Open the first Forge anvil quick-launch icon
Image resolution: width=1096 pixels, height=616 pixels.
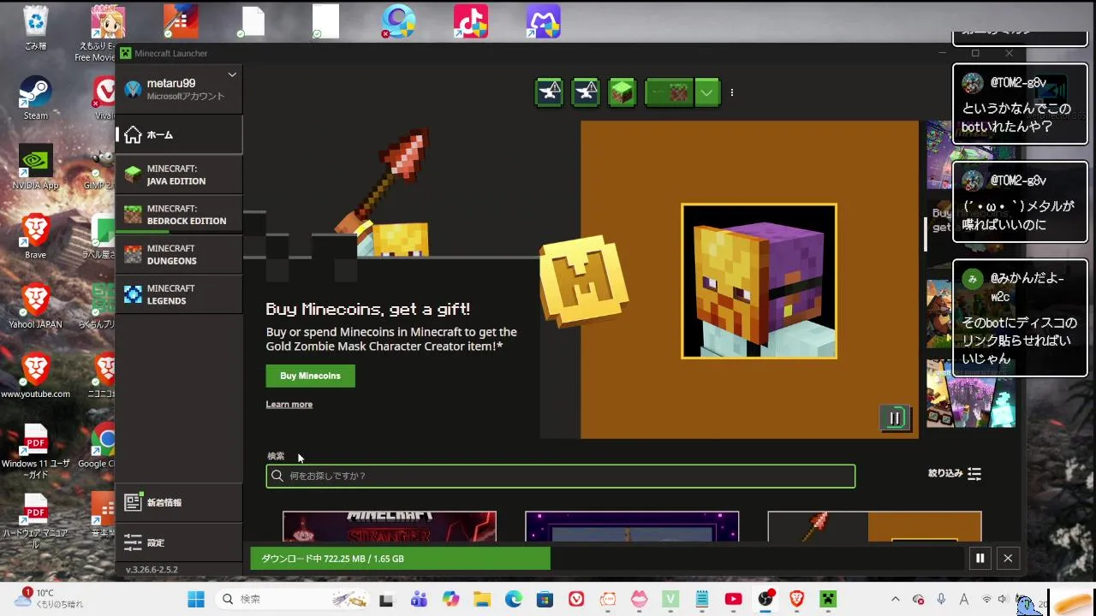[x=549, y=92]
